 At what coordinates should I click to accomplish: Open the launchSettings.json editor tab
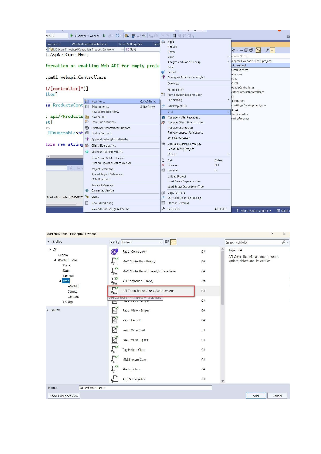tap(131, 44)
